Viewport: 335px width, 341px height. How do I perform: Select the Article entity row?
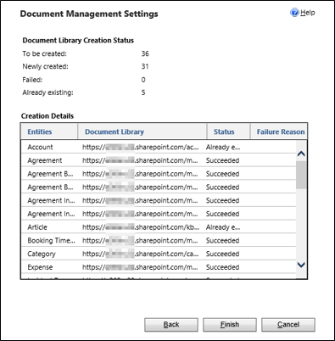159,227
